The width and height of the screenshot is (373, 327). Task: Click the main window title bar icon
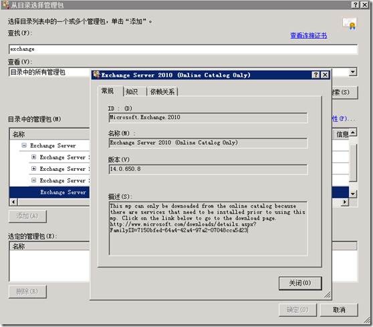click(x=6, y=5)
